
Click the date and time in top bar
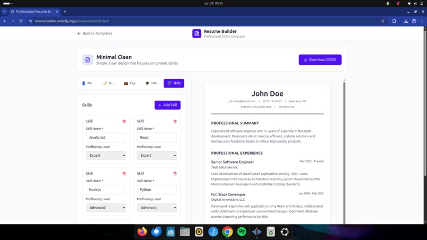tap(213, 3)
